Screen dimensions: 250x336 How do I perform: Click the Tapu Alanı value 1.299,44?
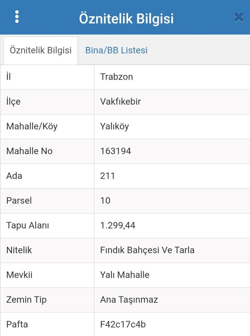(118, 225)
